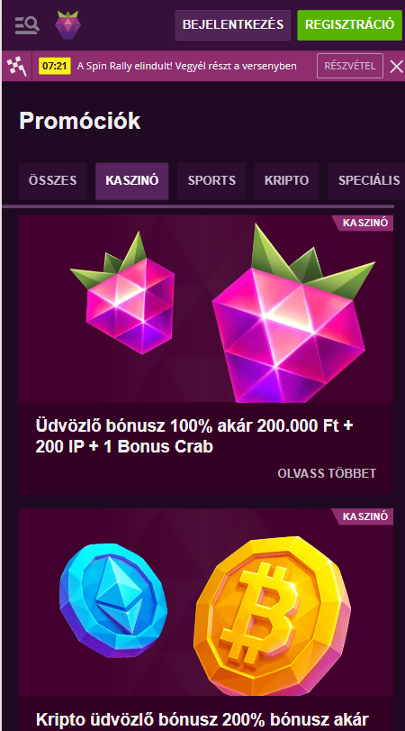Open the Kripto üdvözlő bónusz title
The height and width of the screenshot is (731, 405).
pyautogui.click(x=202, y=720)
